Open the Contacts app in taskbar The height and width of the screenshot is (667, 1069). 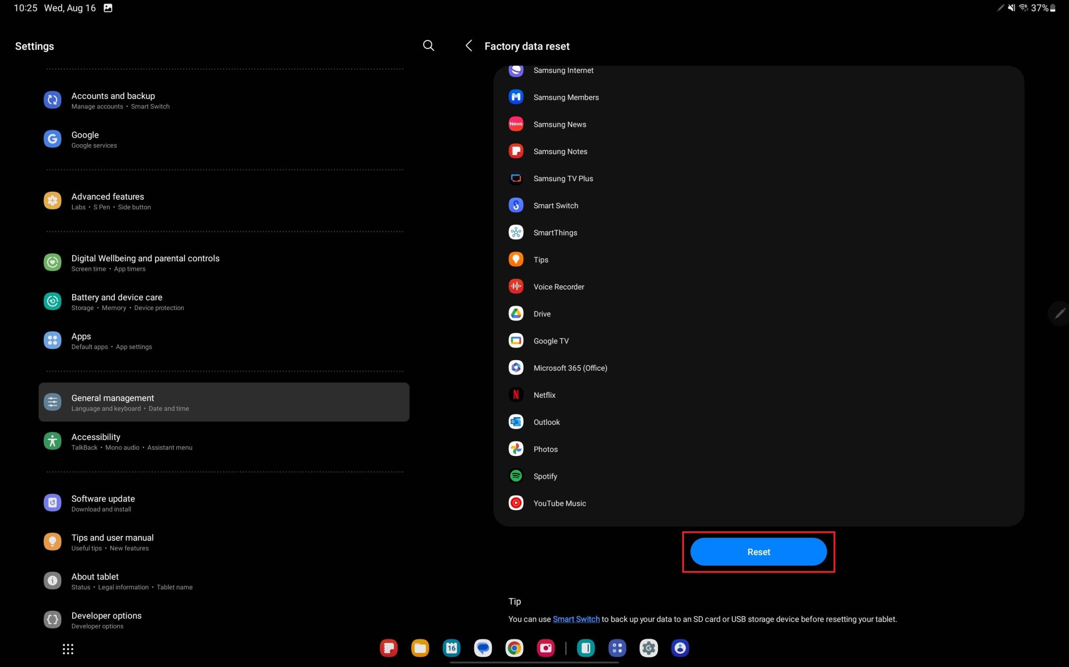click(680, 648)
